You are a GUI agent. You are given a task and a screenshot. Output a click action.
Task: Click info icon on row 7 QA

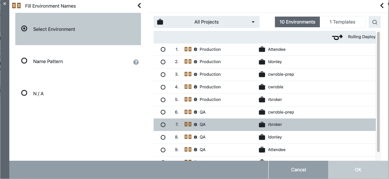click(195, 125)
